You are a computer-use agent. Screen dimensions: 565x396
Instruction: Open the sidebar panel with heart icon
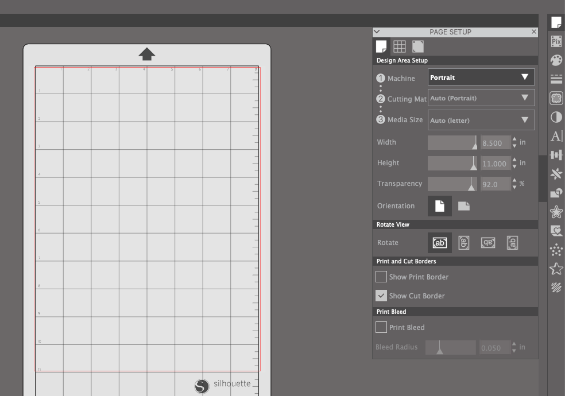(556, 231)
